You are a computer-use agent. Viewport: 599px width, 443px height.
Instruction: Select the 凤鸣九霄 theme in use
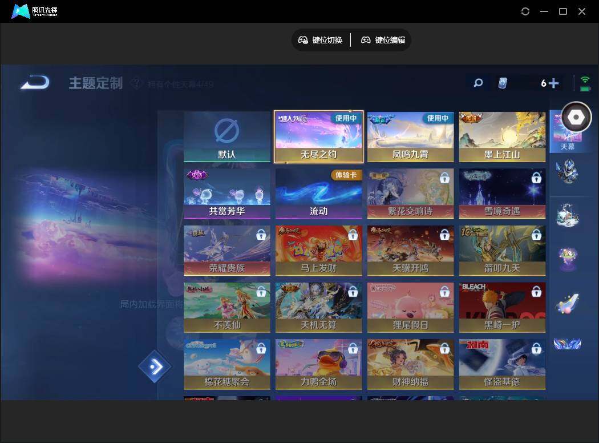click(x=410, y=136)
